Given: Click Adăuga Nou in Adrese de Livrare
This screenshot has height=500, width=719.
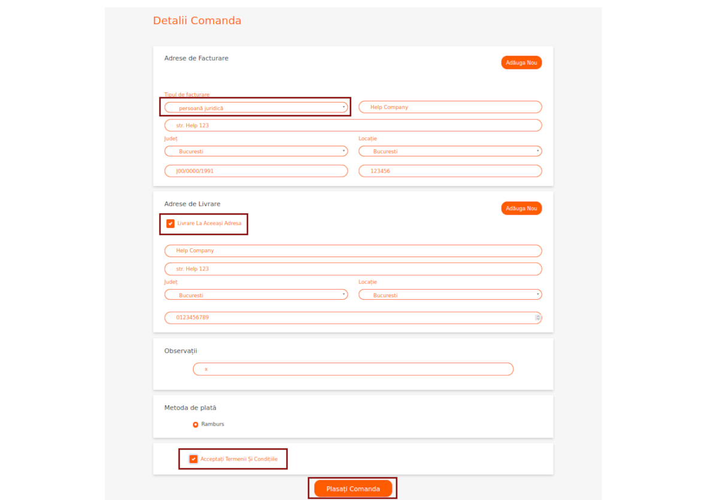Looking at the screenshot, I should tap(521, 209).
